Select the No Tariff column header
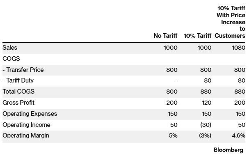Viewport: 249px width, 156px height. [x=165, y=36]
